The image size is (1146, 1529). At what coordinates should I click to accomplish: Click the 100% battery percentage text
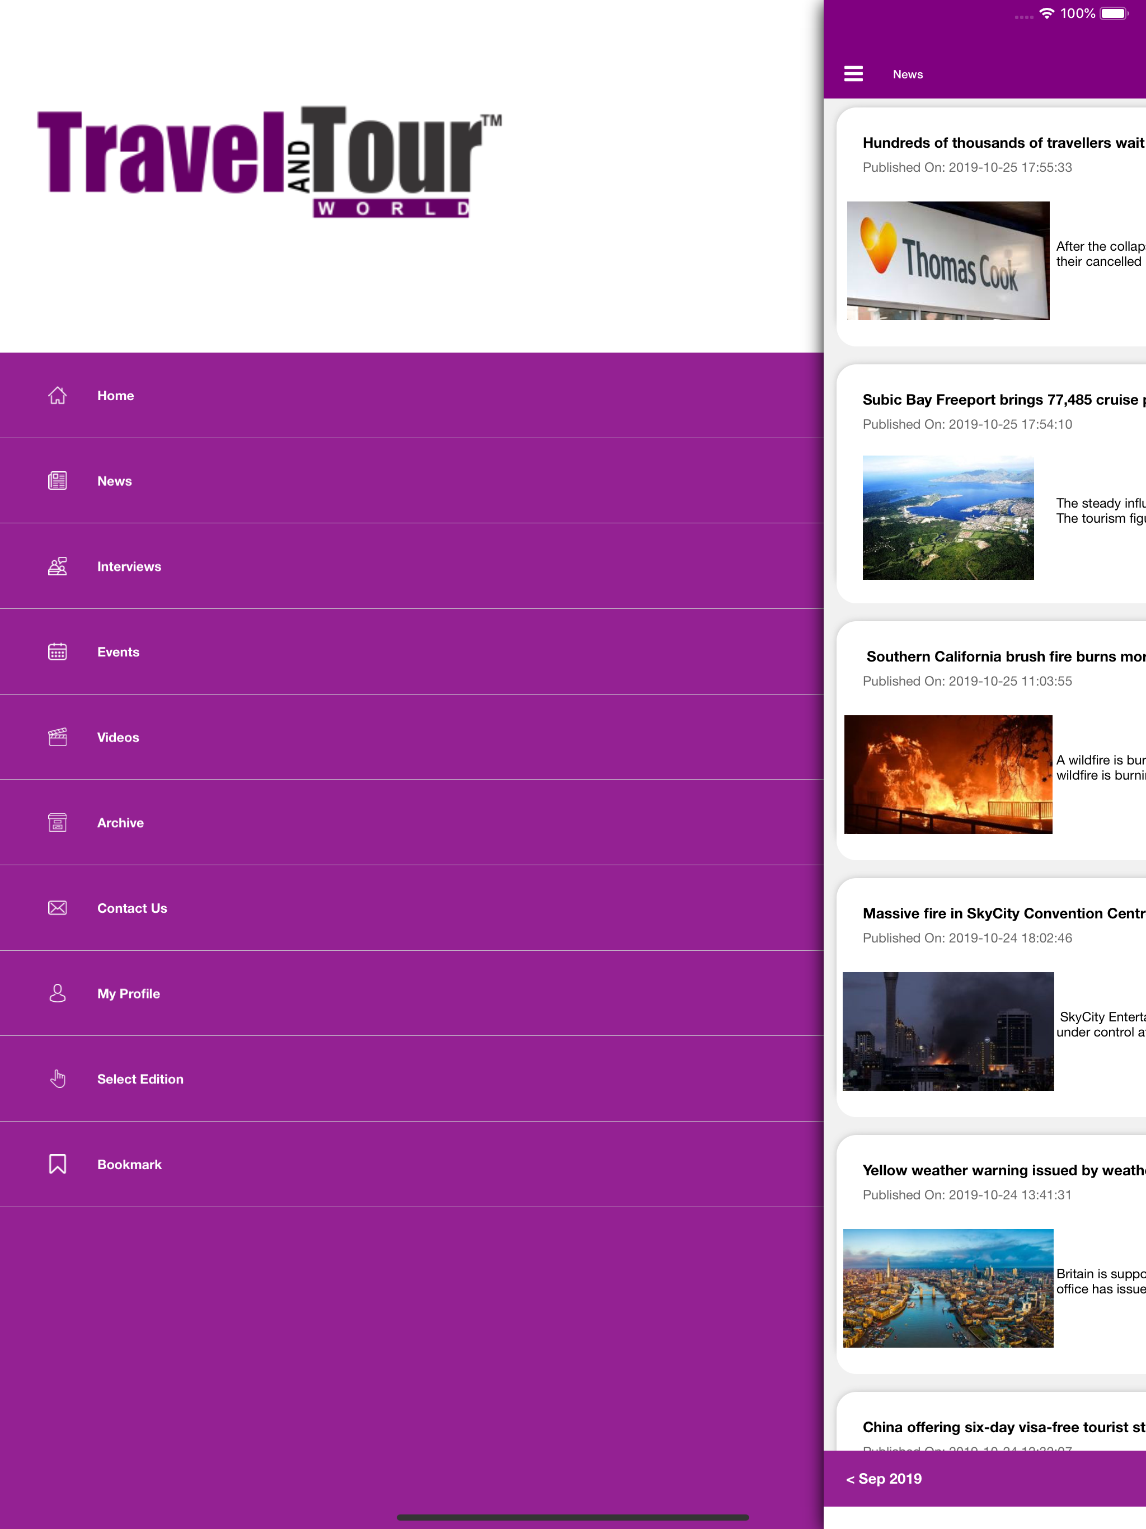click(1078, 13)
